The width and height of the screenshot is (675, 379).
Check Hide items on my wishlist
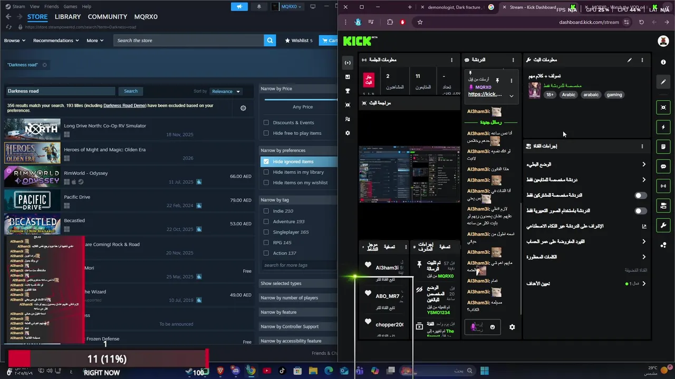[266, 183]
